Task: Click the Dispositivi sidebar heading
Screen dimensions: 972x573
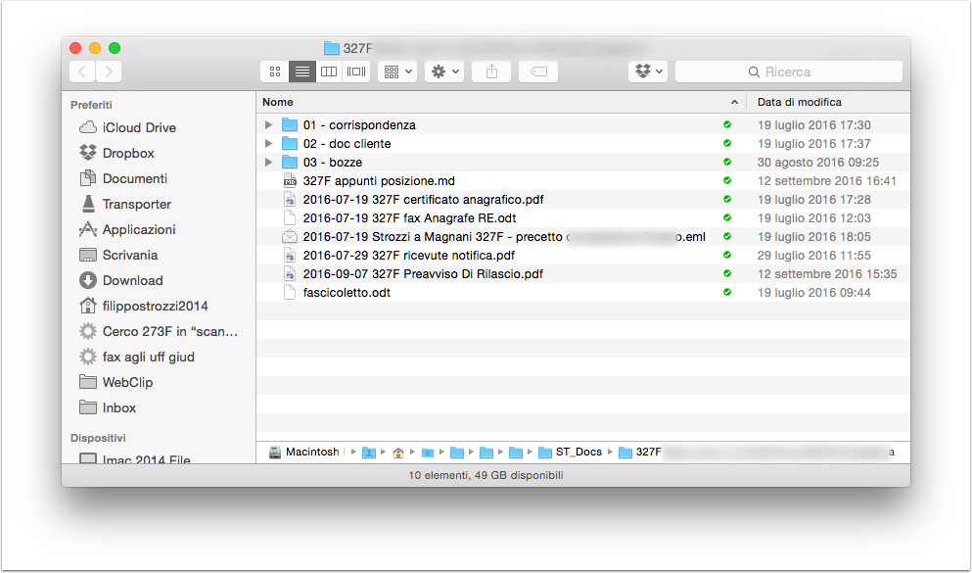Action: (x=98, y=438)
